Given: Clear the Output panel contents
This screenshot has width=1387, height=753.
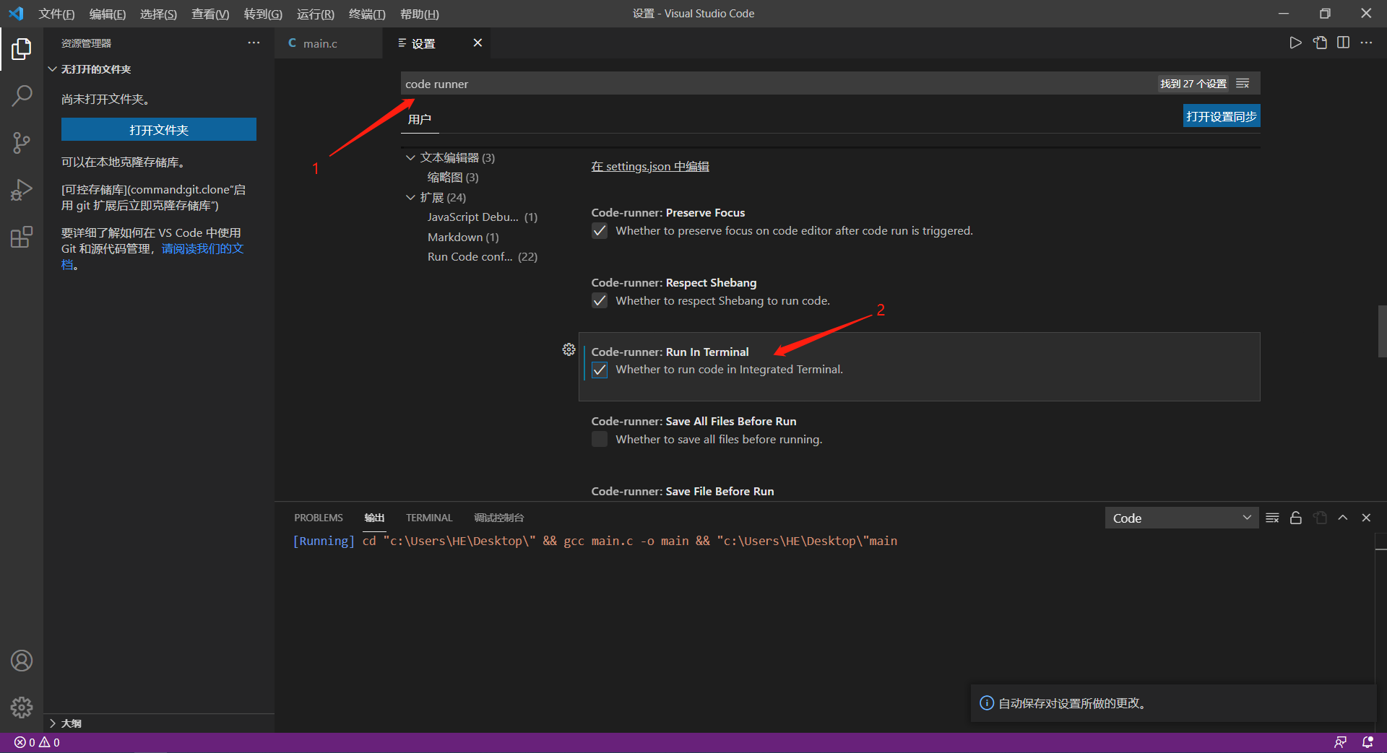Looking at the screenshot, I should pyautogui.click(x=1272, y=518).
